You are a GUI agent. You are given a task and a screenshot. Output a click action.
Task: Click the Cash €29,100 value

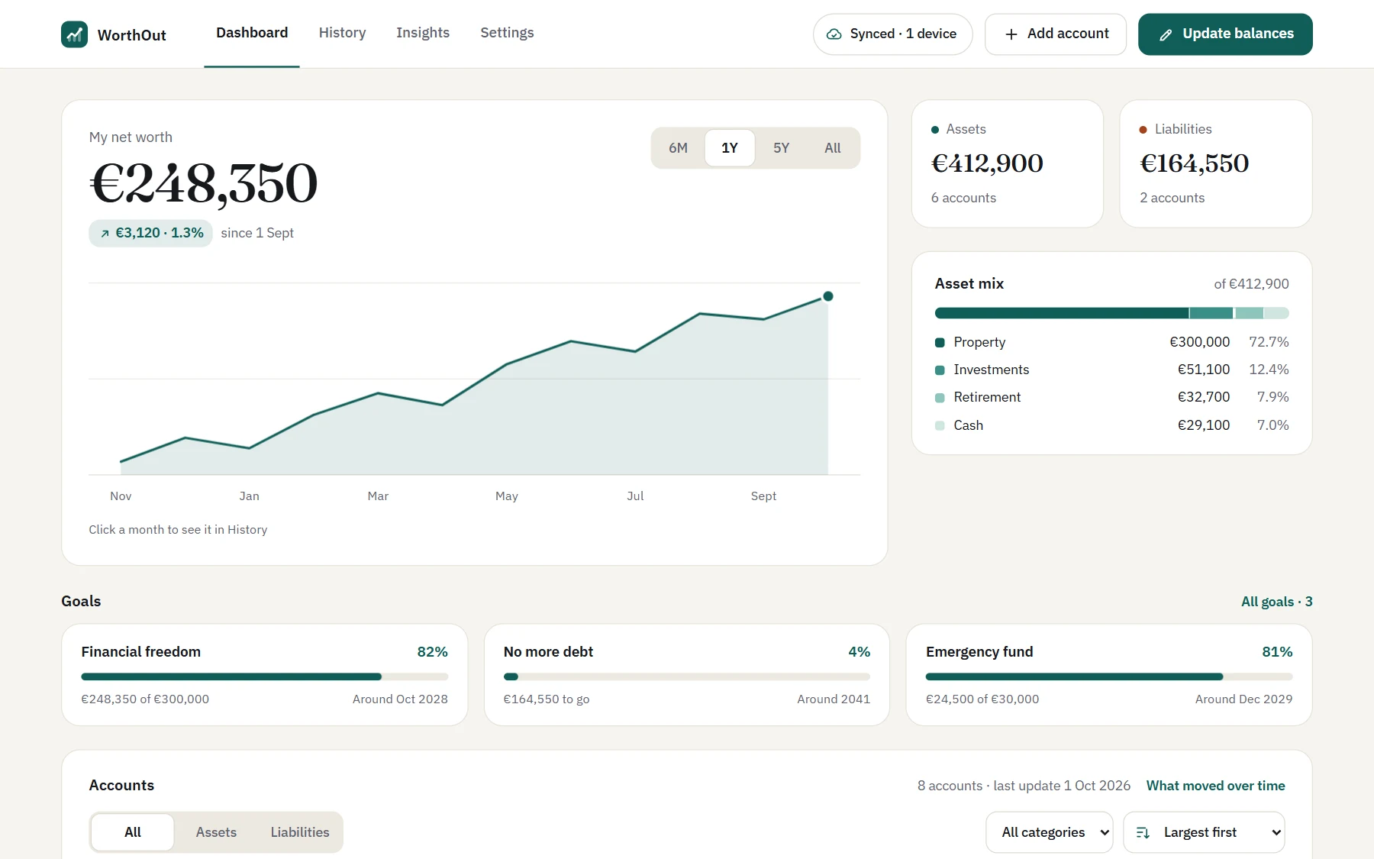pyautogui.click(x=1204, y=425)
